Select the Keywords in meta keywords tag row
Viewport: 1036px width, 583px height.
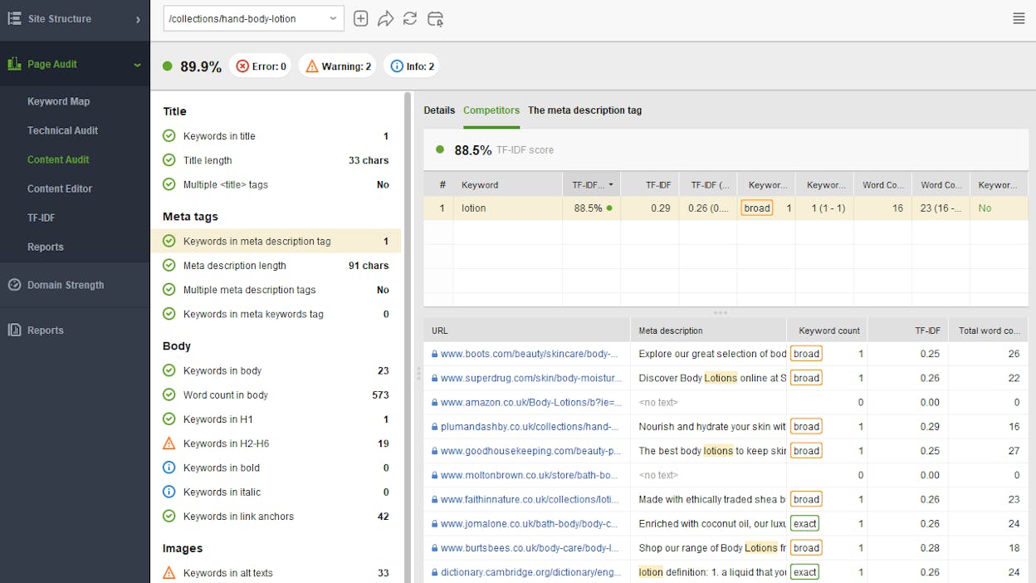coord(276,314)
